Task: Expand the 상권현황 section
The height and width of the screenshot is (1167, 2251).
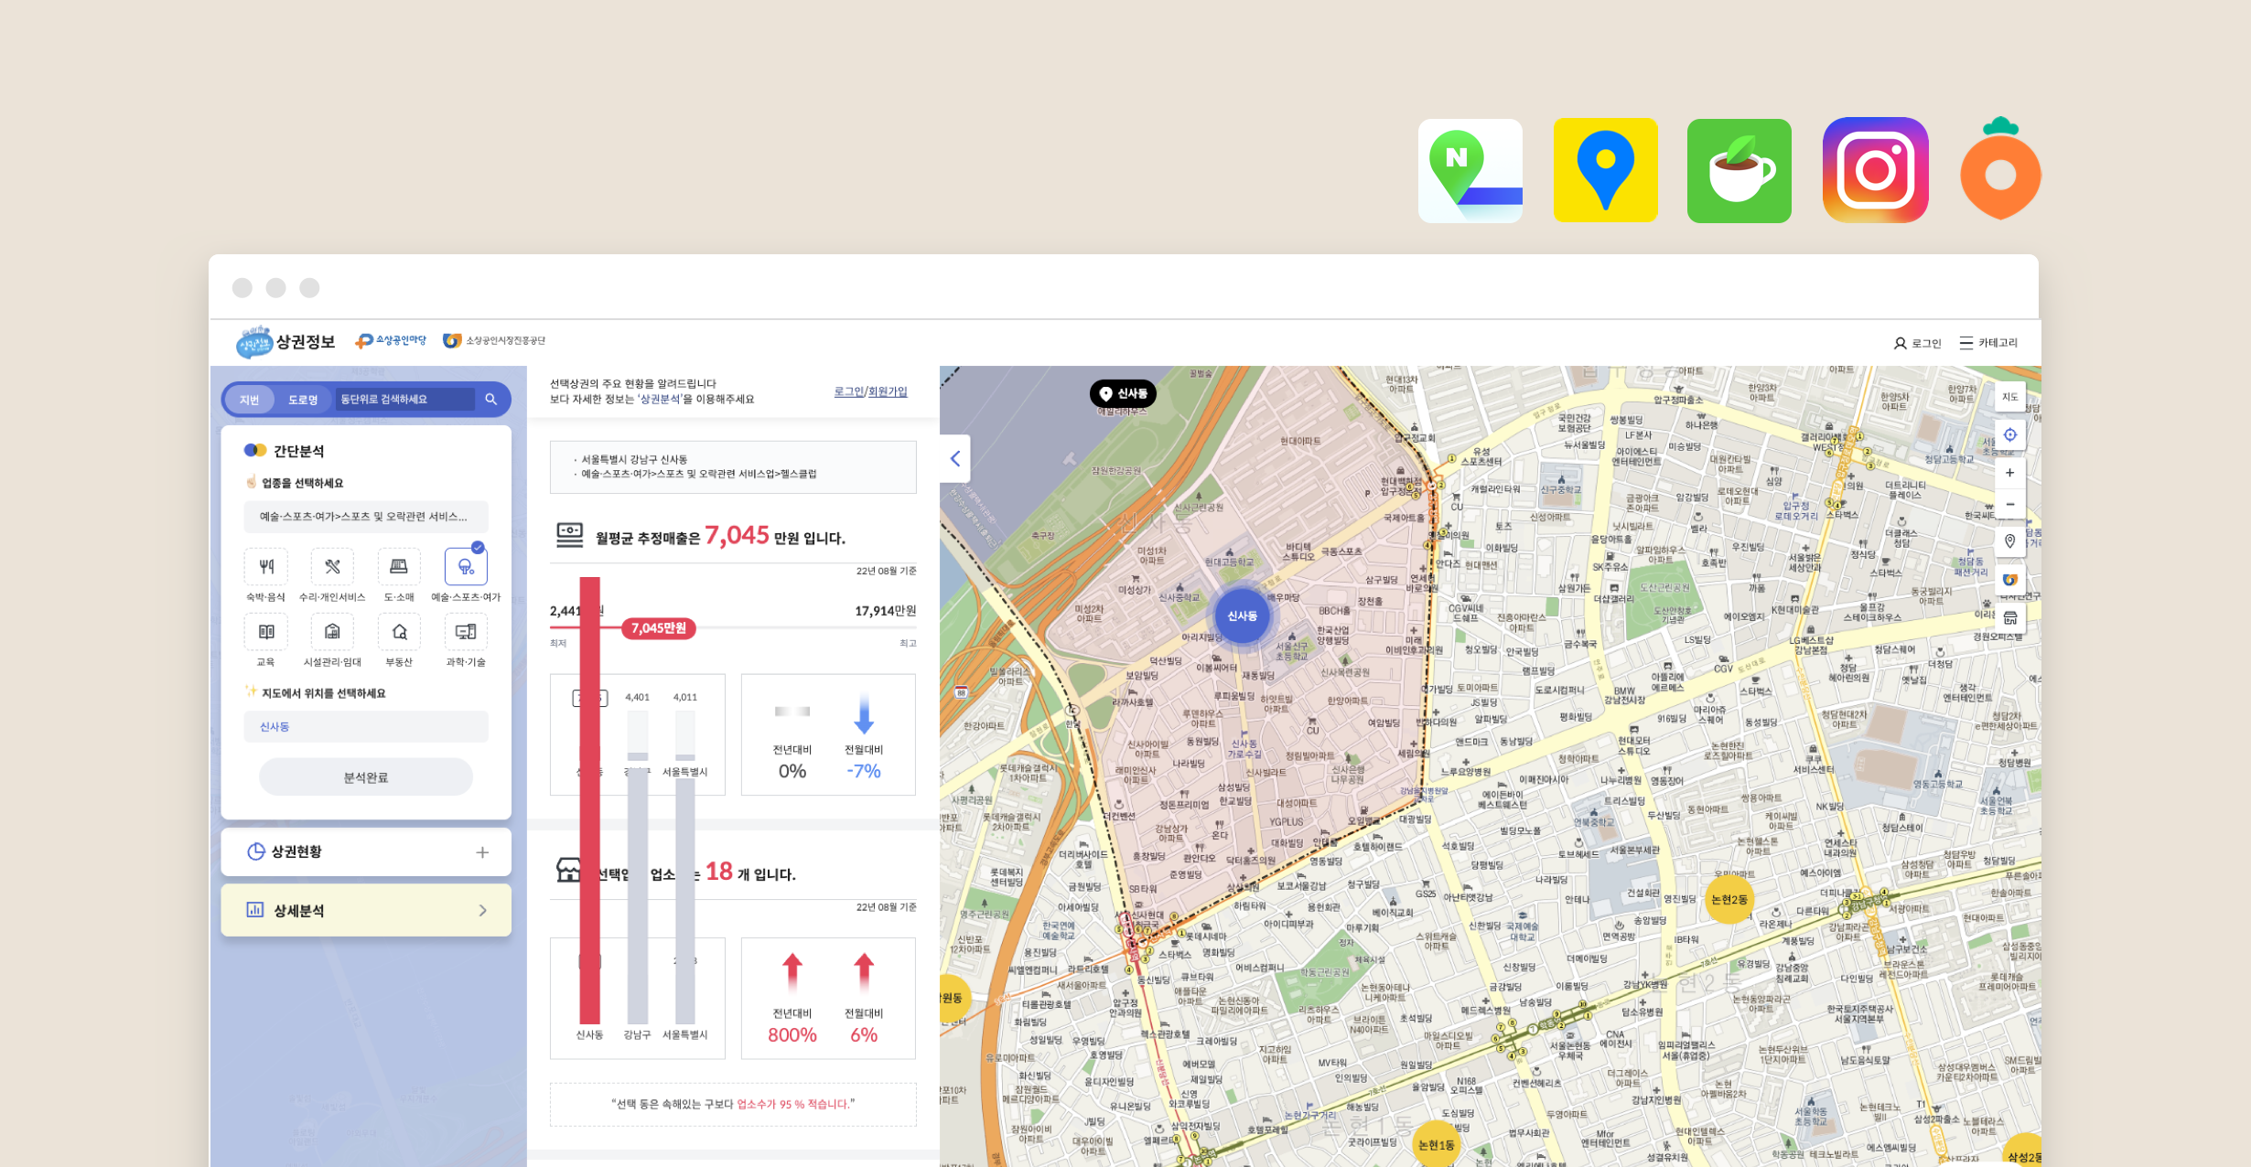Action: (482, 852)
